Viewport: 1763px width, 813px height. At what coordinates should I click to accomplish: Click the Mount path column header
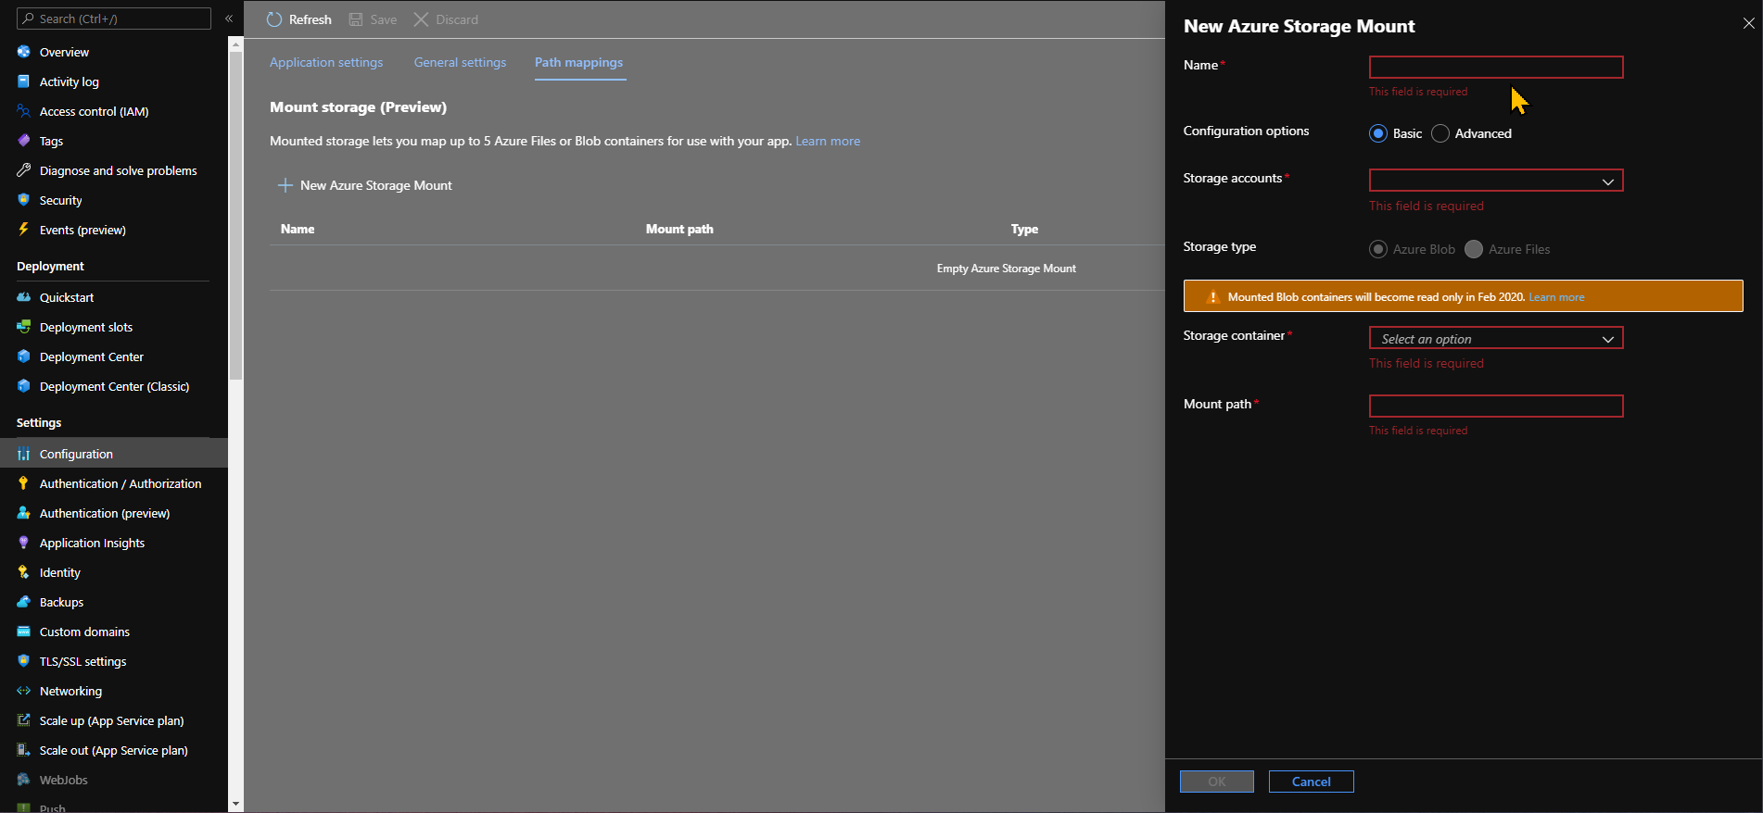click(679, 229)
